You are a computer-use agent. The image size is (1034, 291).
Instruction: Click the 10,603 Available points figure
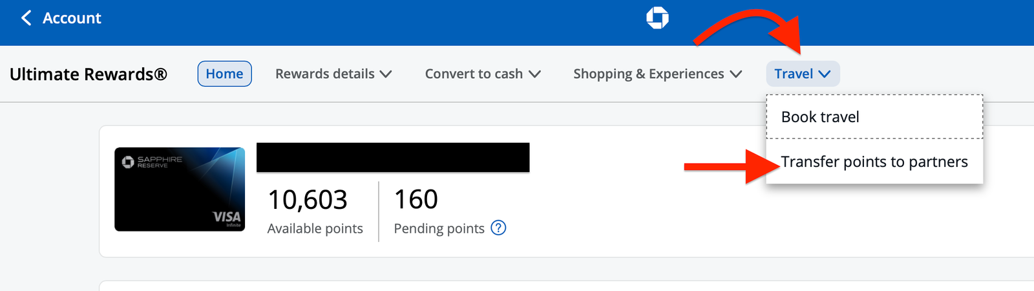click(x=308, y=200)
